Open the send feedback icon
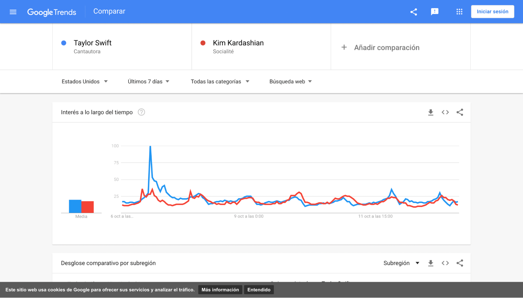The image size is (523, 298). [435, 12]
